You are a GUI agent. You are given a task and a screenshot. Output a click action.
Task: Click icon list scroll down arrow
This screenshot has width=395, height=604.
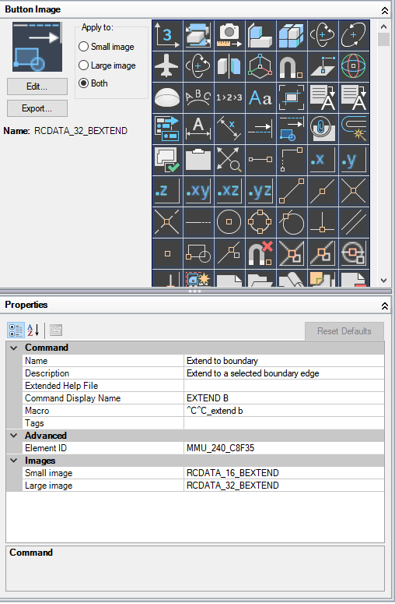tap(383, 281)
